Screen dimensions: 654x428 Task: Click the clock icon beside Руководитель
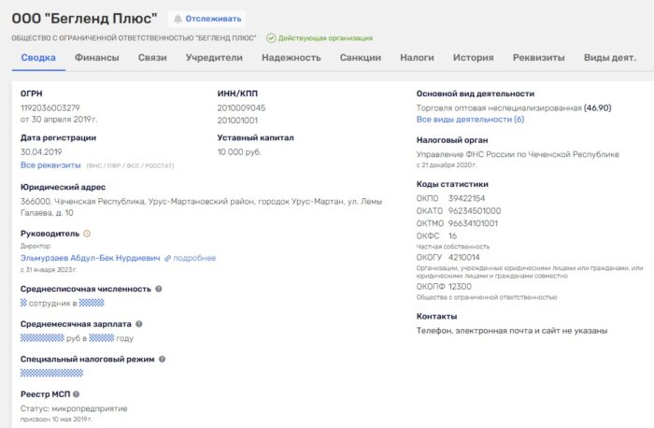87,233
